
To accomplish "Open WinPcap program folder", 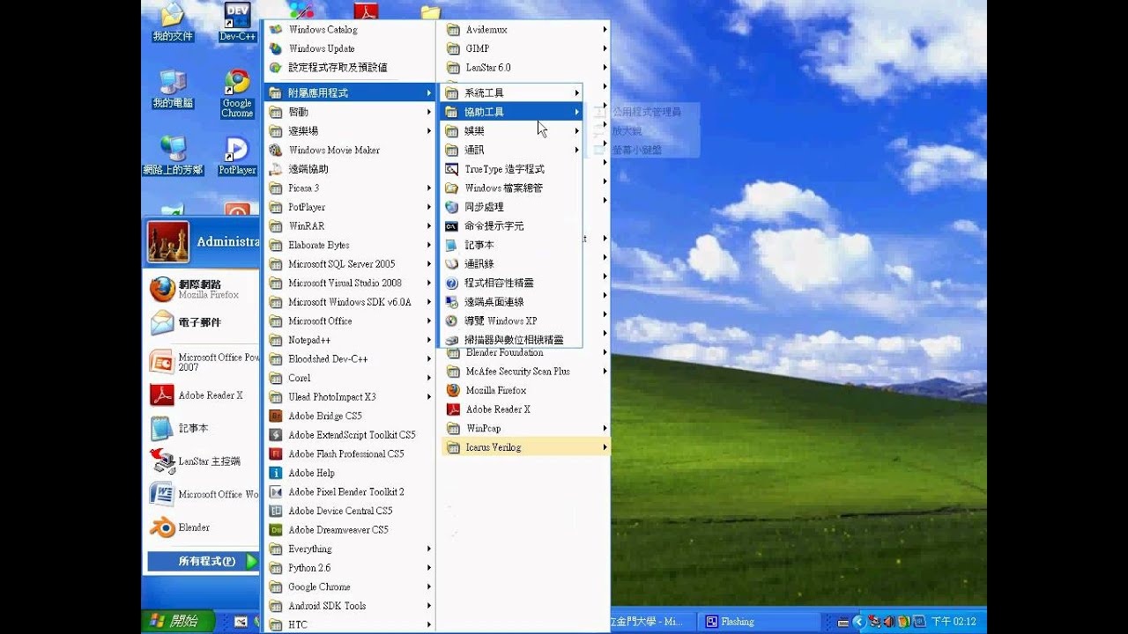I will click(x=525, y=428).
